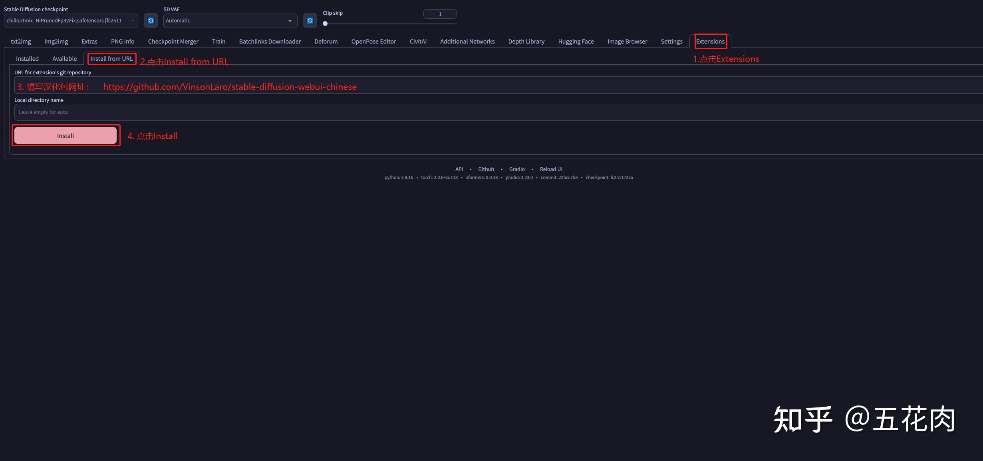Switch to the txt2img tab
983x461 pixels.
click(x=21, y=42)
